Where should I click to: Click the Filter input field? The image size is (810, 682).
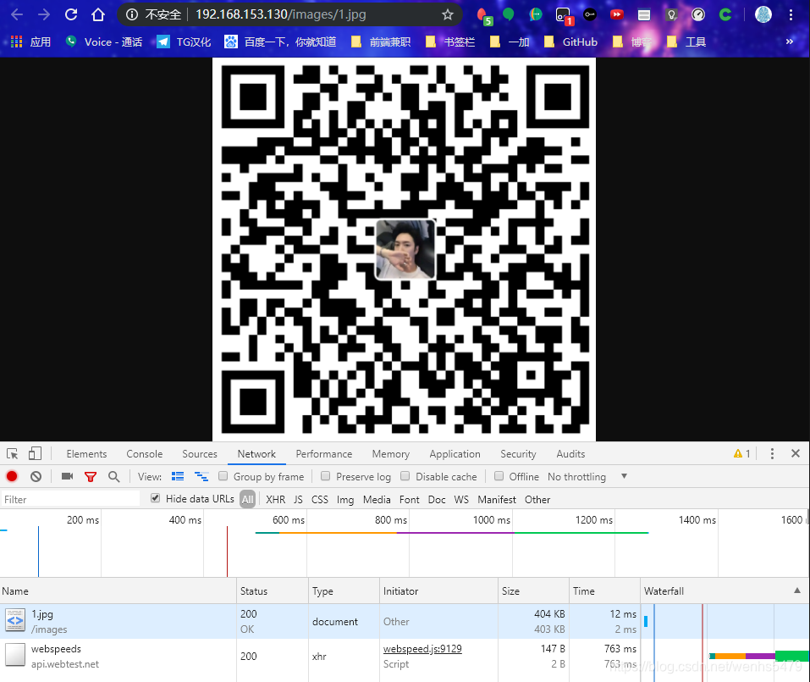coord(68,499)
